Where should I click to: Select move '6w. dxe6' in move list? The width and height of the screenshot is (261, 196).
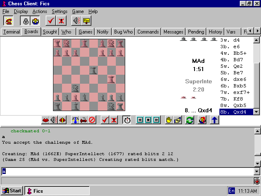click(236, 79)
